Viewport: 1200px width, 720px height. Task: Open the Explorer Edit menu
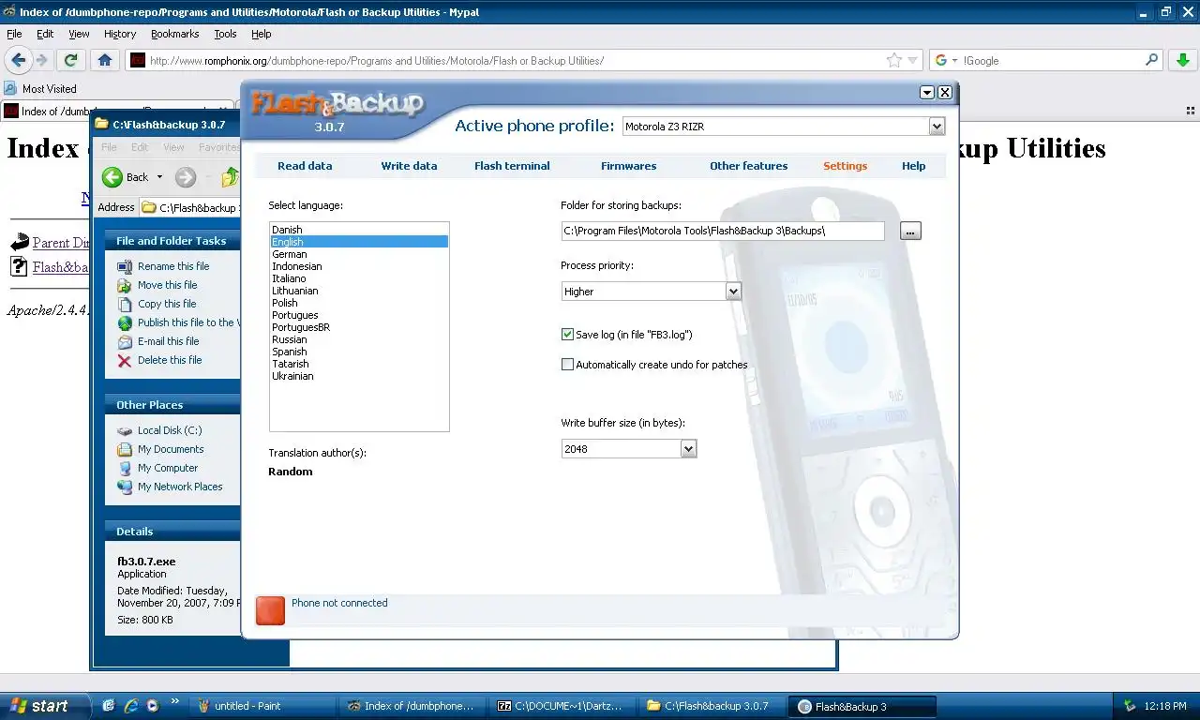pyautogui.click(x=140, y=147)
